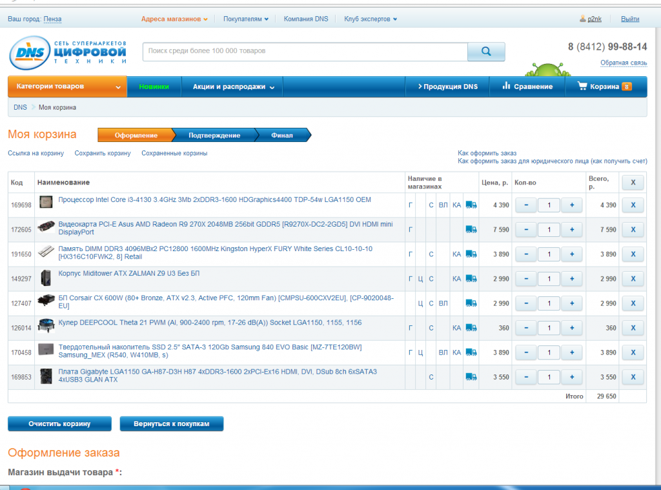Screen dimensions: 661x490
Task: Open Сравнение comparison chart icon
Action: click(x=507, y=87)
